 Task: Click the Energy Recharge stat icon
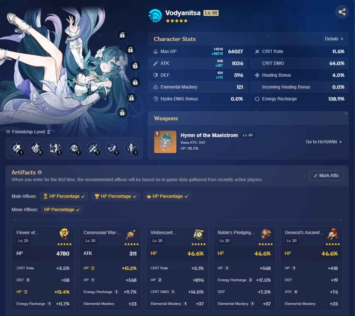point(257,99)
